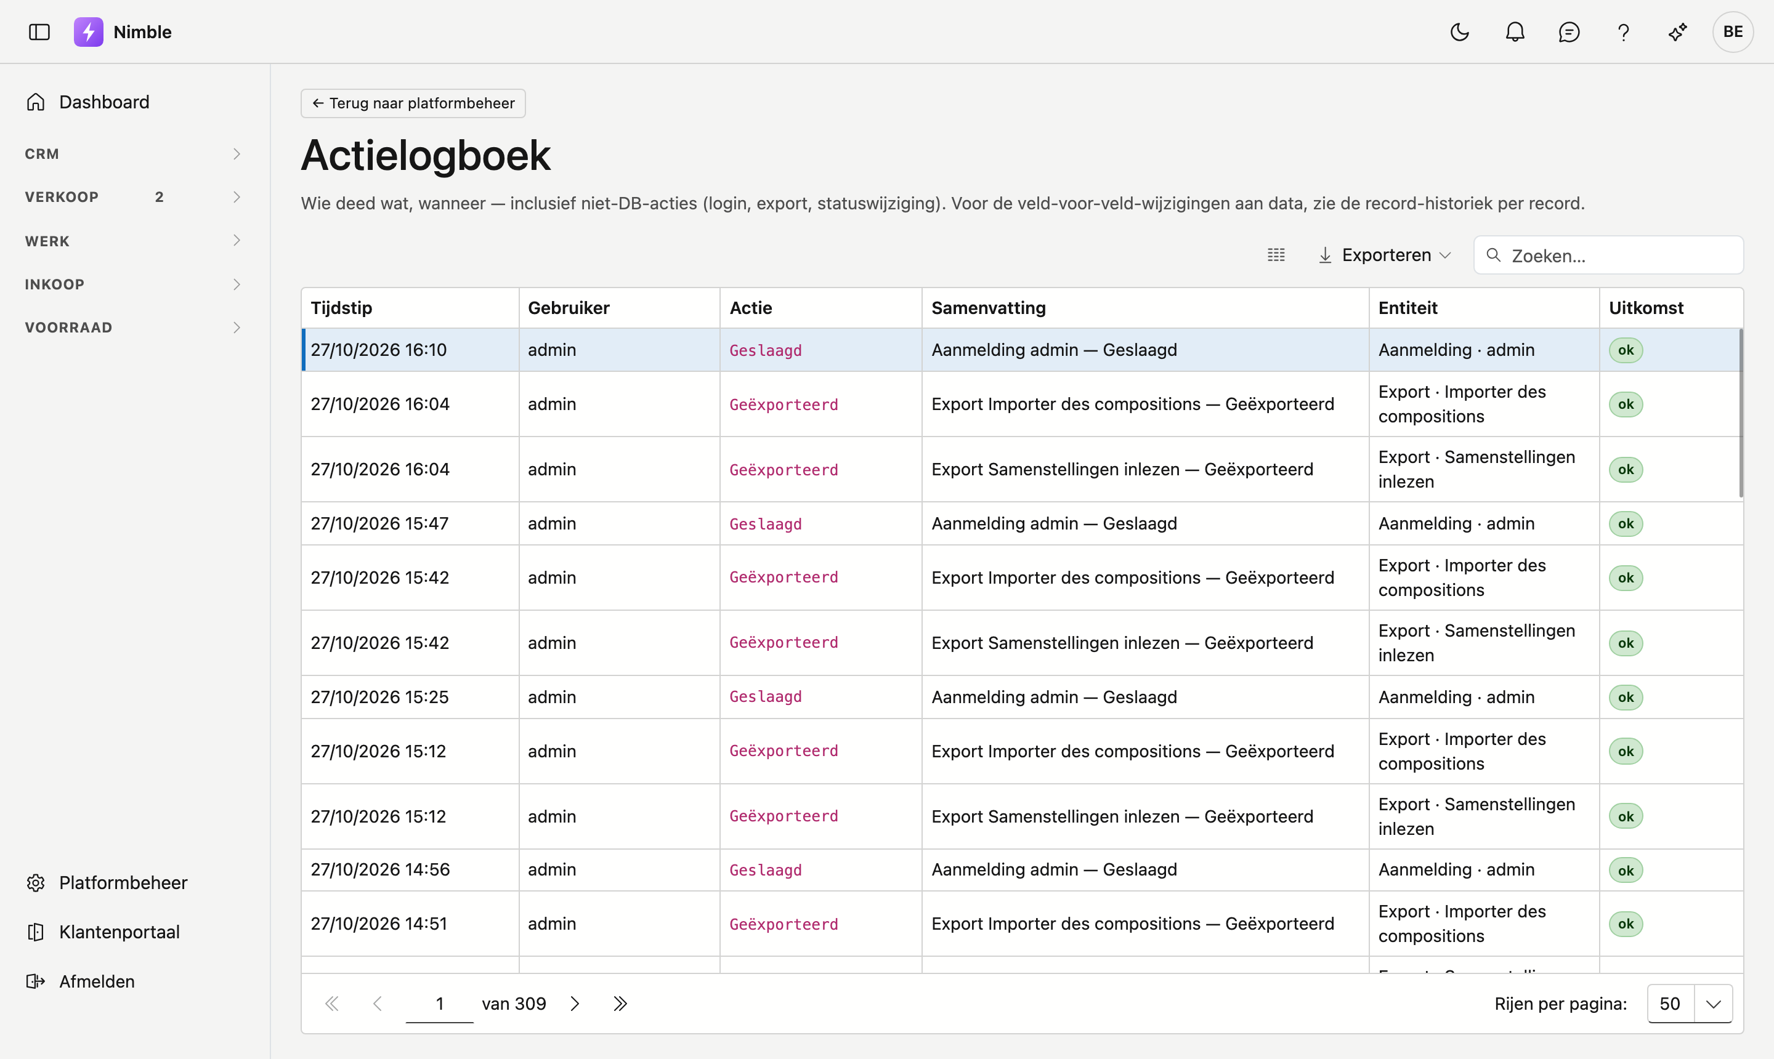The width and height of the screenshot is (1774, 1059).
Task: Open Klantenportaal in sidebar
Action: 135,932
